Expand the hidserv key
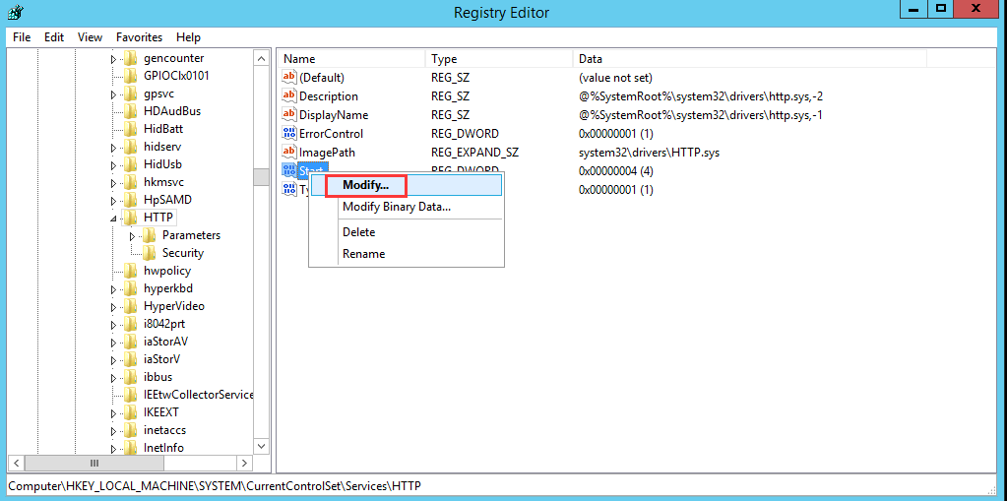This screenshot has width=1007, height=501. pyautogui.click(x=113, y=147)
